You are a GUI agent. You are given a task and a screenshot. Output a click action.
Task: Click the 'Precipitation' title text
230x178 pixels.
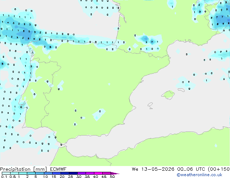tap(15, 169)
